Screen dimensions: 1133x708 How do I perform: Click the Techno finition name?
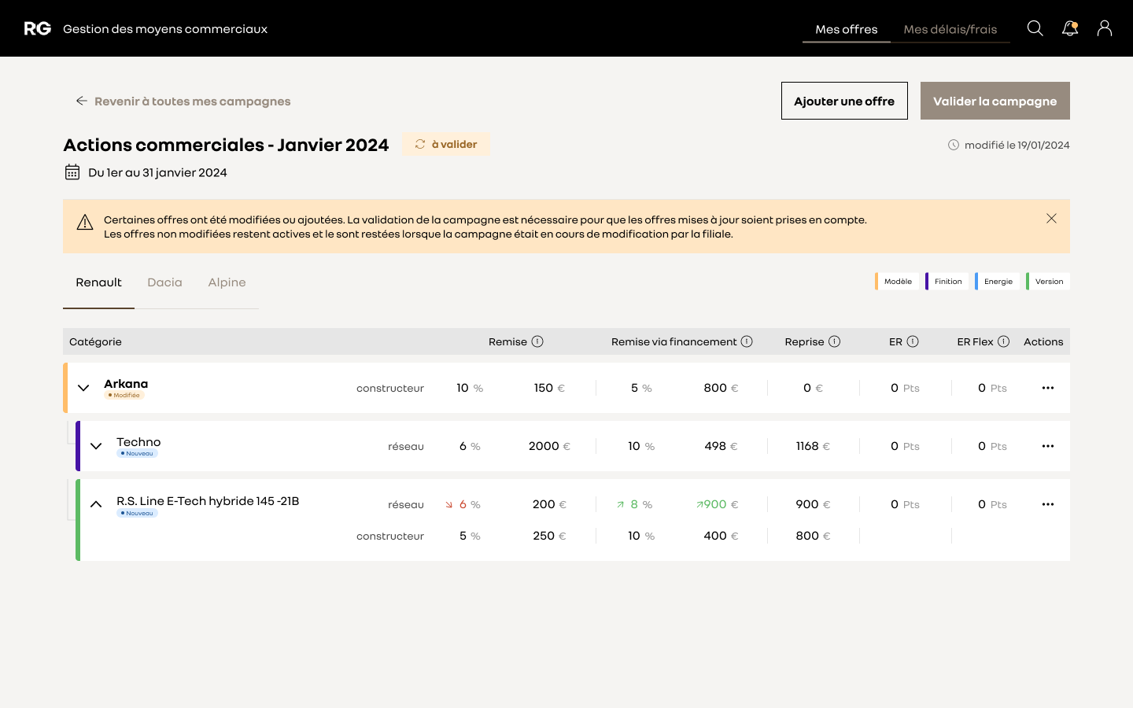click(x=138, y=442)
